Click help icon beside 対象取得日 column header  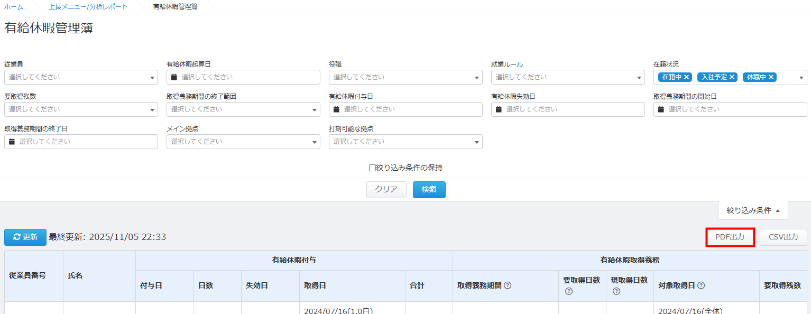click(x=701, y=285)
